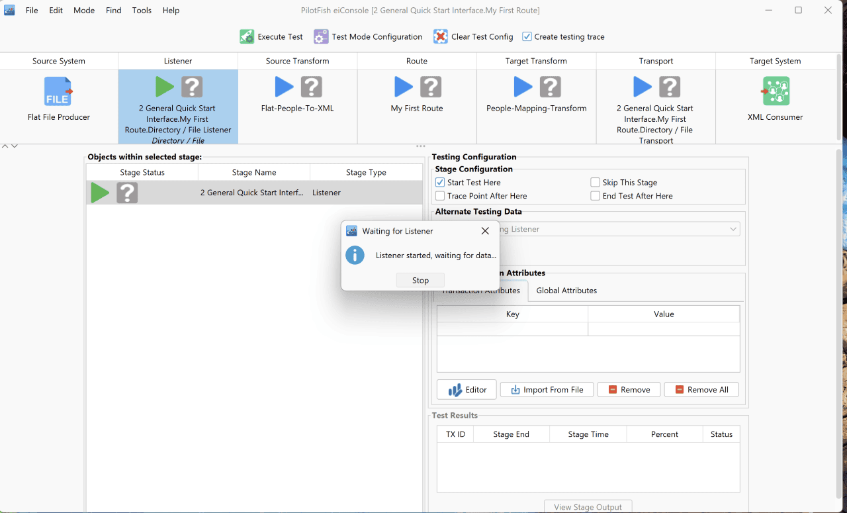Click question mark status on My First Route
This screenshot has height=513, width=847.
pos(431,87)
